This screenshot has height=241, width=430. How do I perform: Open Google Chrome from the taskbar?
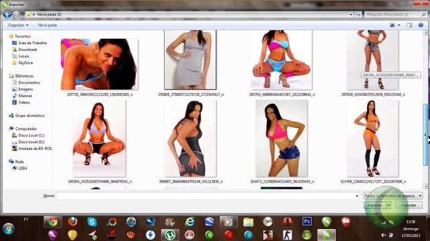point(53,222)
